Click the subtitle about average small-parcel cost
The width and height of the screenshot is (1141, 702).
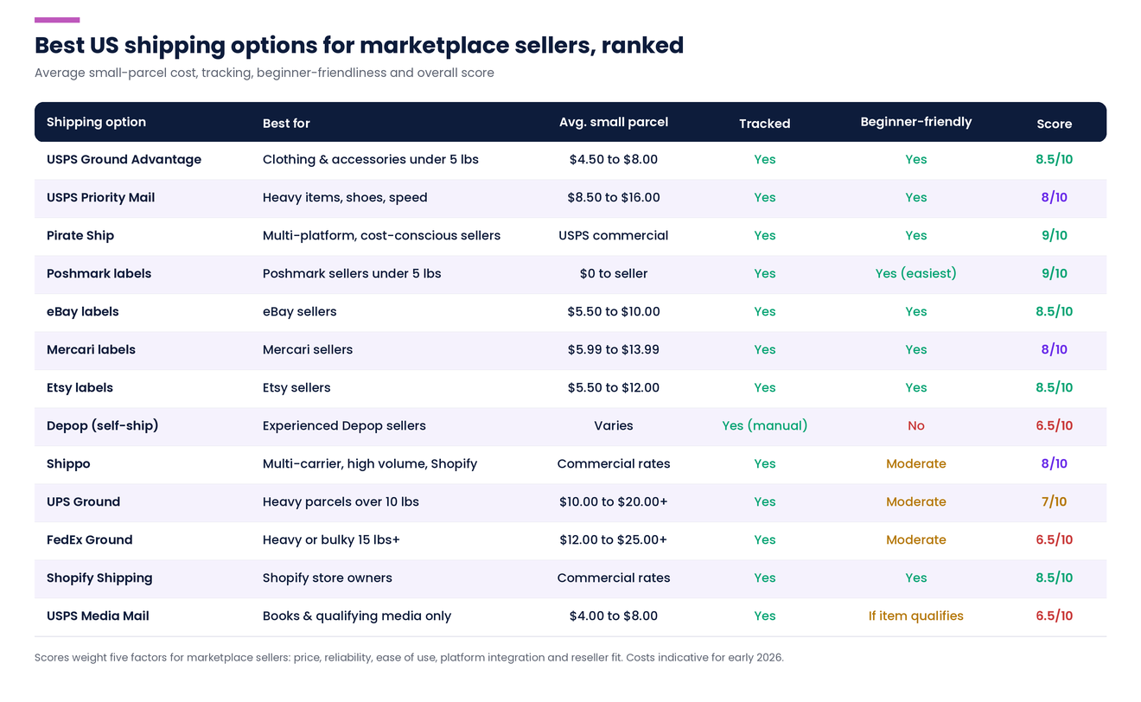coord(265,73)
